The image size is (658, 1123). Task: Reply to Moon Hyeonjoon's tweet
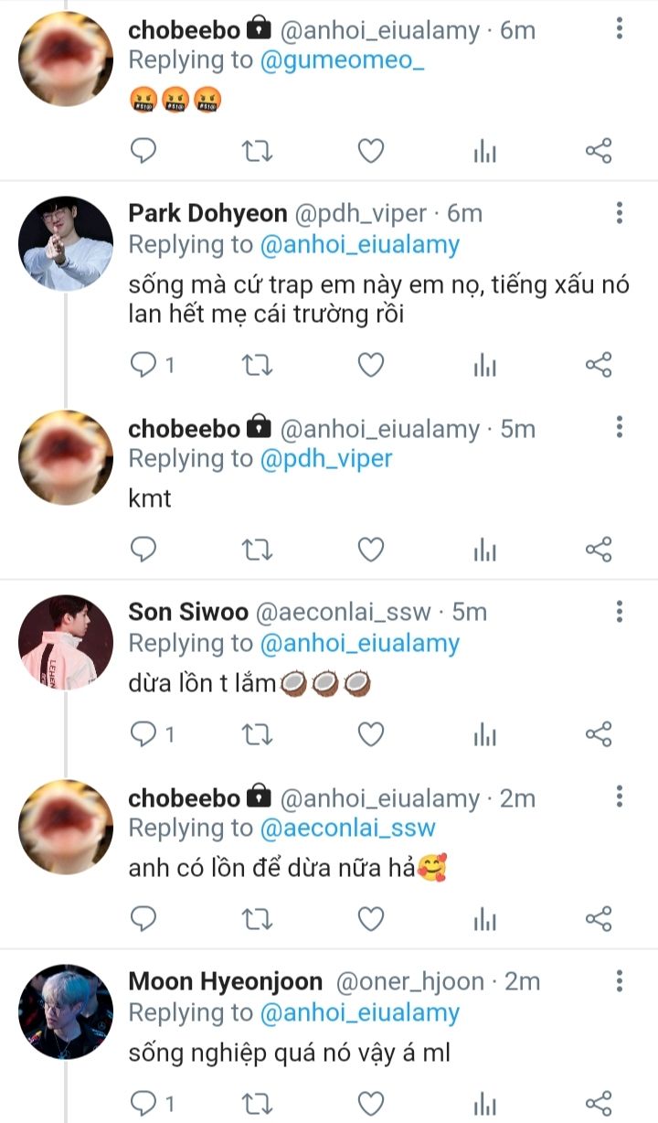pyautogui.click(x=144, y=1101)
